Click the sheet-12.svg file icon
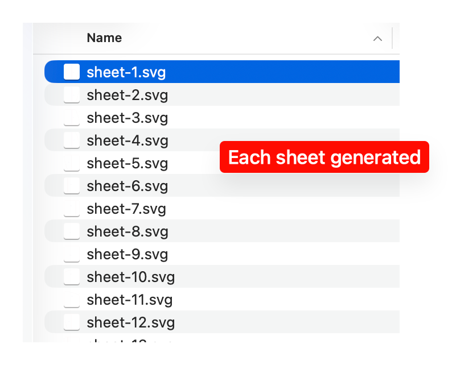Image resolution: width=452 pixels, height=365 pixels. coord(72,322)
